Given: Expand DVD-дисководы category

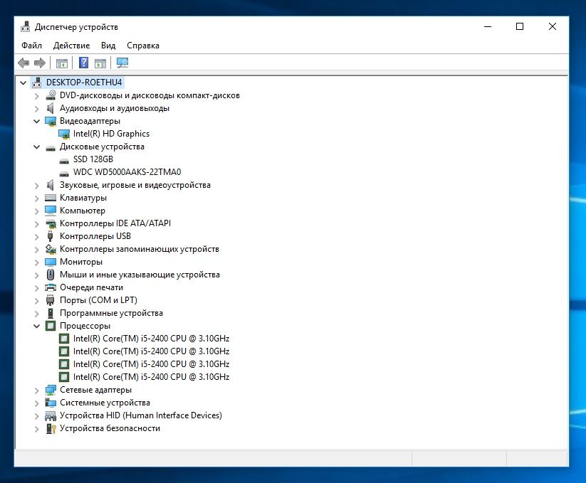Looking at the screenshot, I should 36,96.
